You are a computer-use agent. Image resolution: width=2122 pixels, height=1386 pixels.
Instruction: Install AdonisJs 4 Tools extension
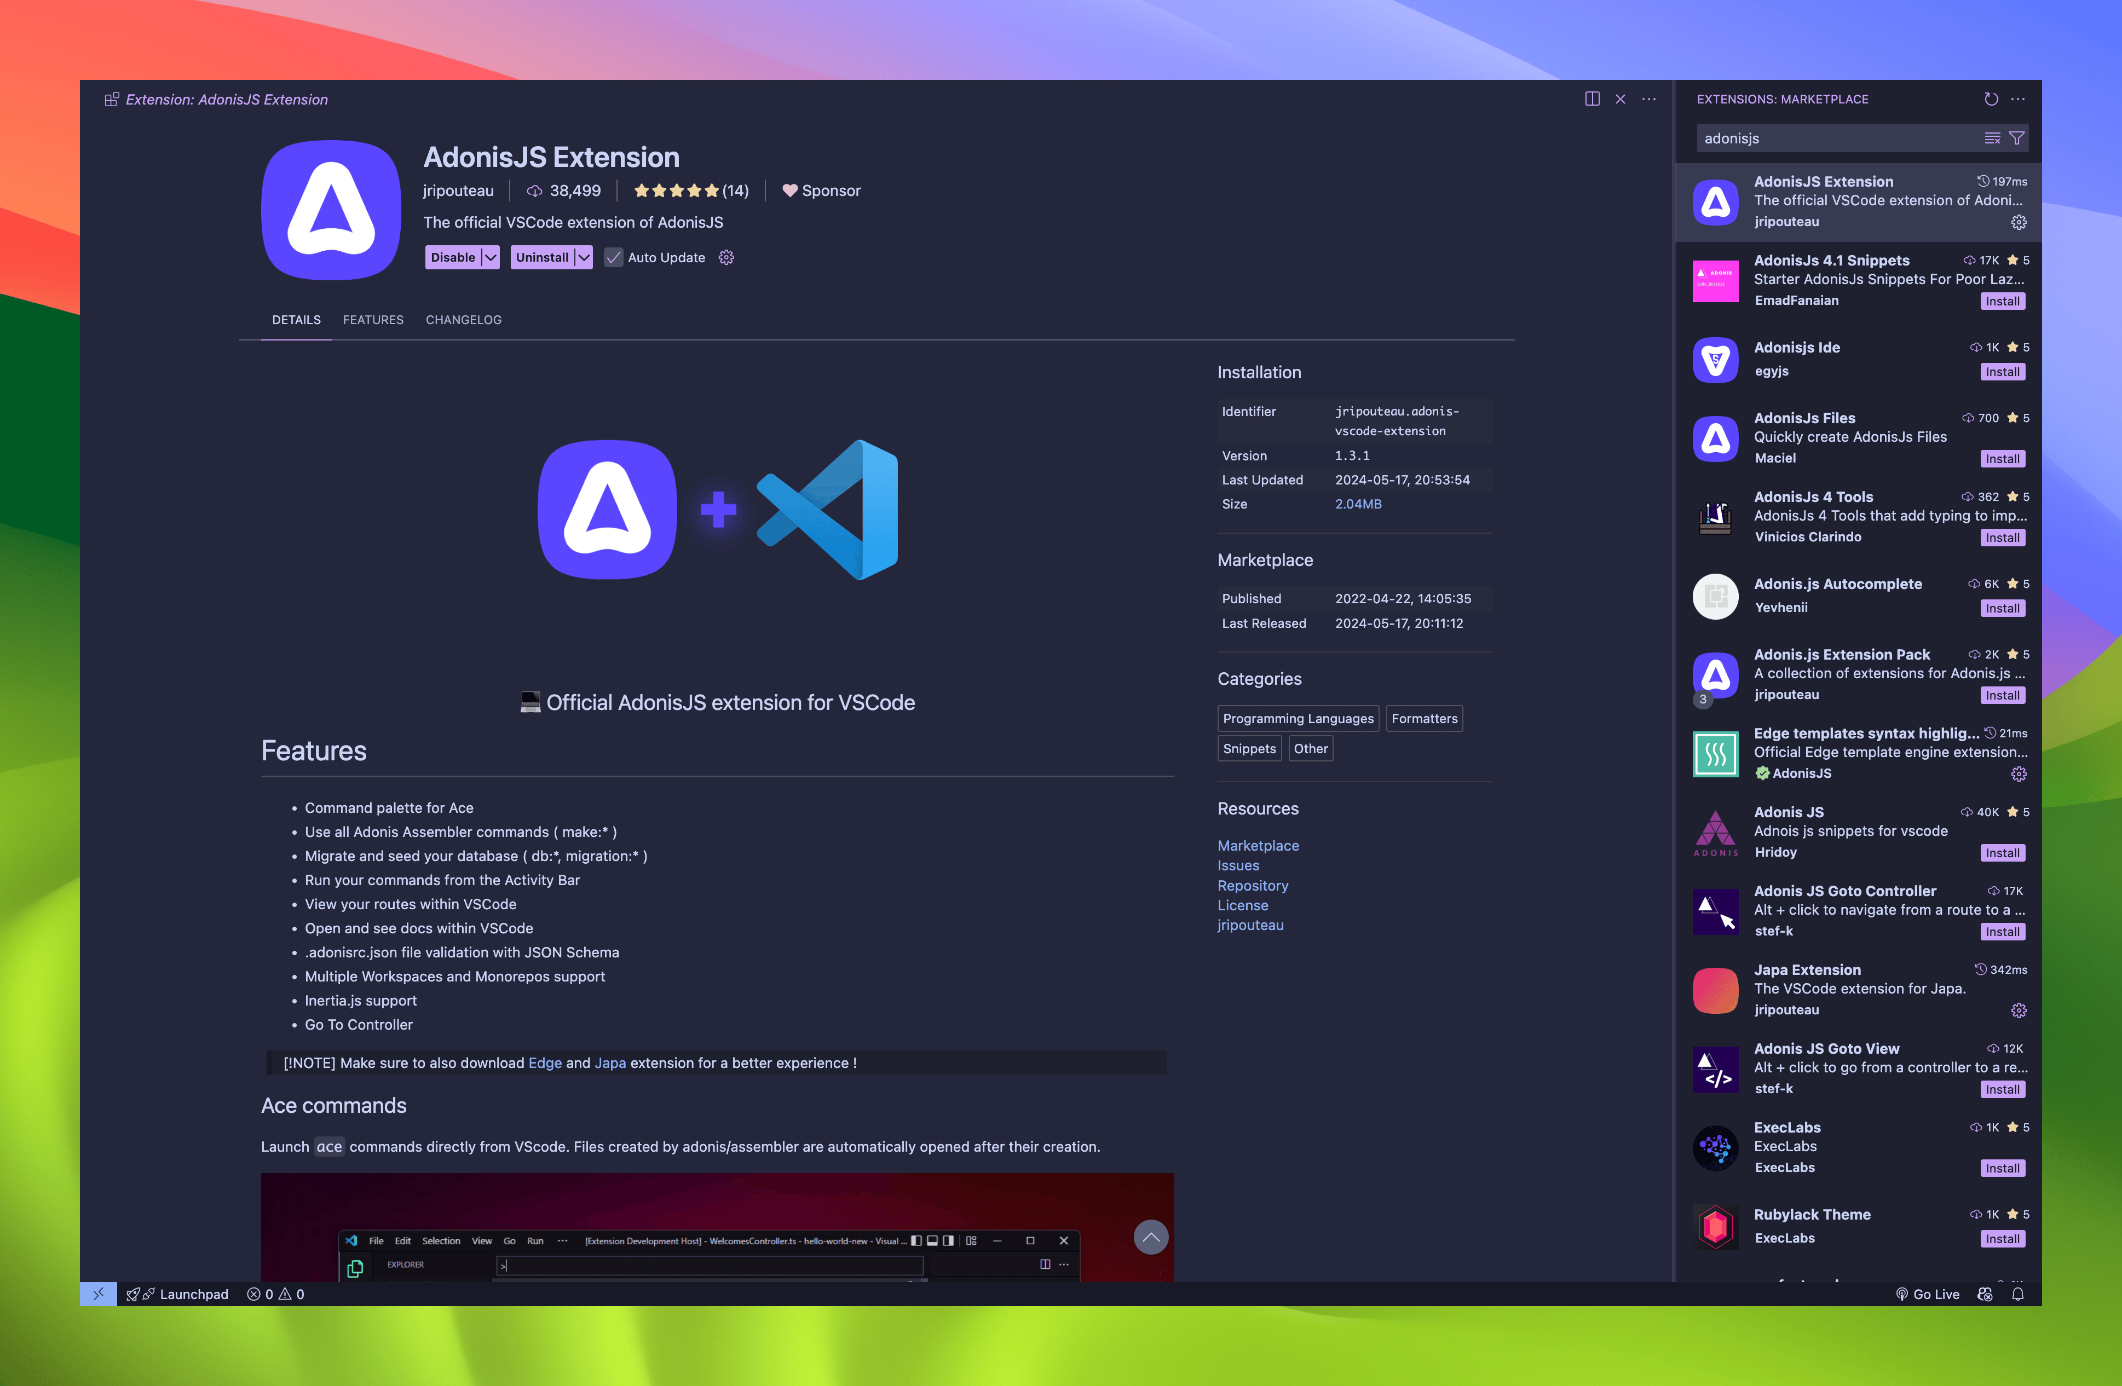tap(2002, 538)
